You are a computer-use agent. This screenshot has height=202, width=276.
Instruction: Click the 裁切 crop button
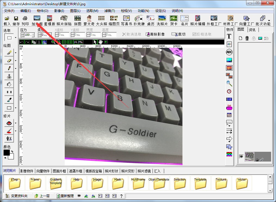pyautogui.click(x=178, y=34)
